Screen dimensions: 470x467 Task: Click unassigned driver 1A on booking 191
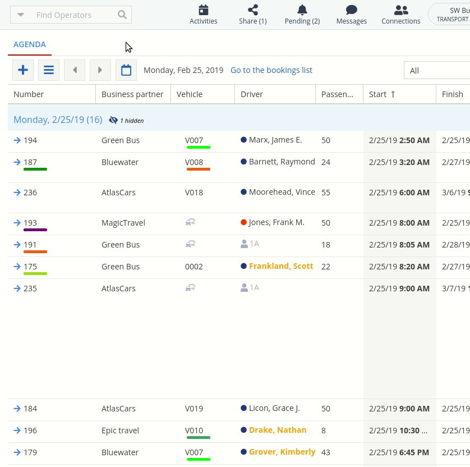point(250,244)
